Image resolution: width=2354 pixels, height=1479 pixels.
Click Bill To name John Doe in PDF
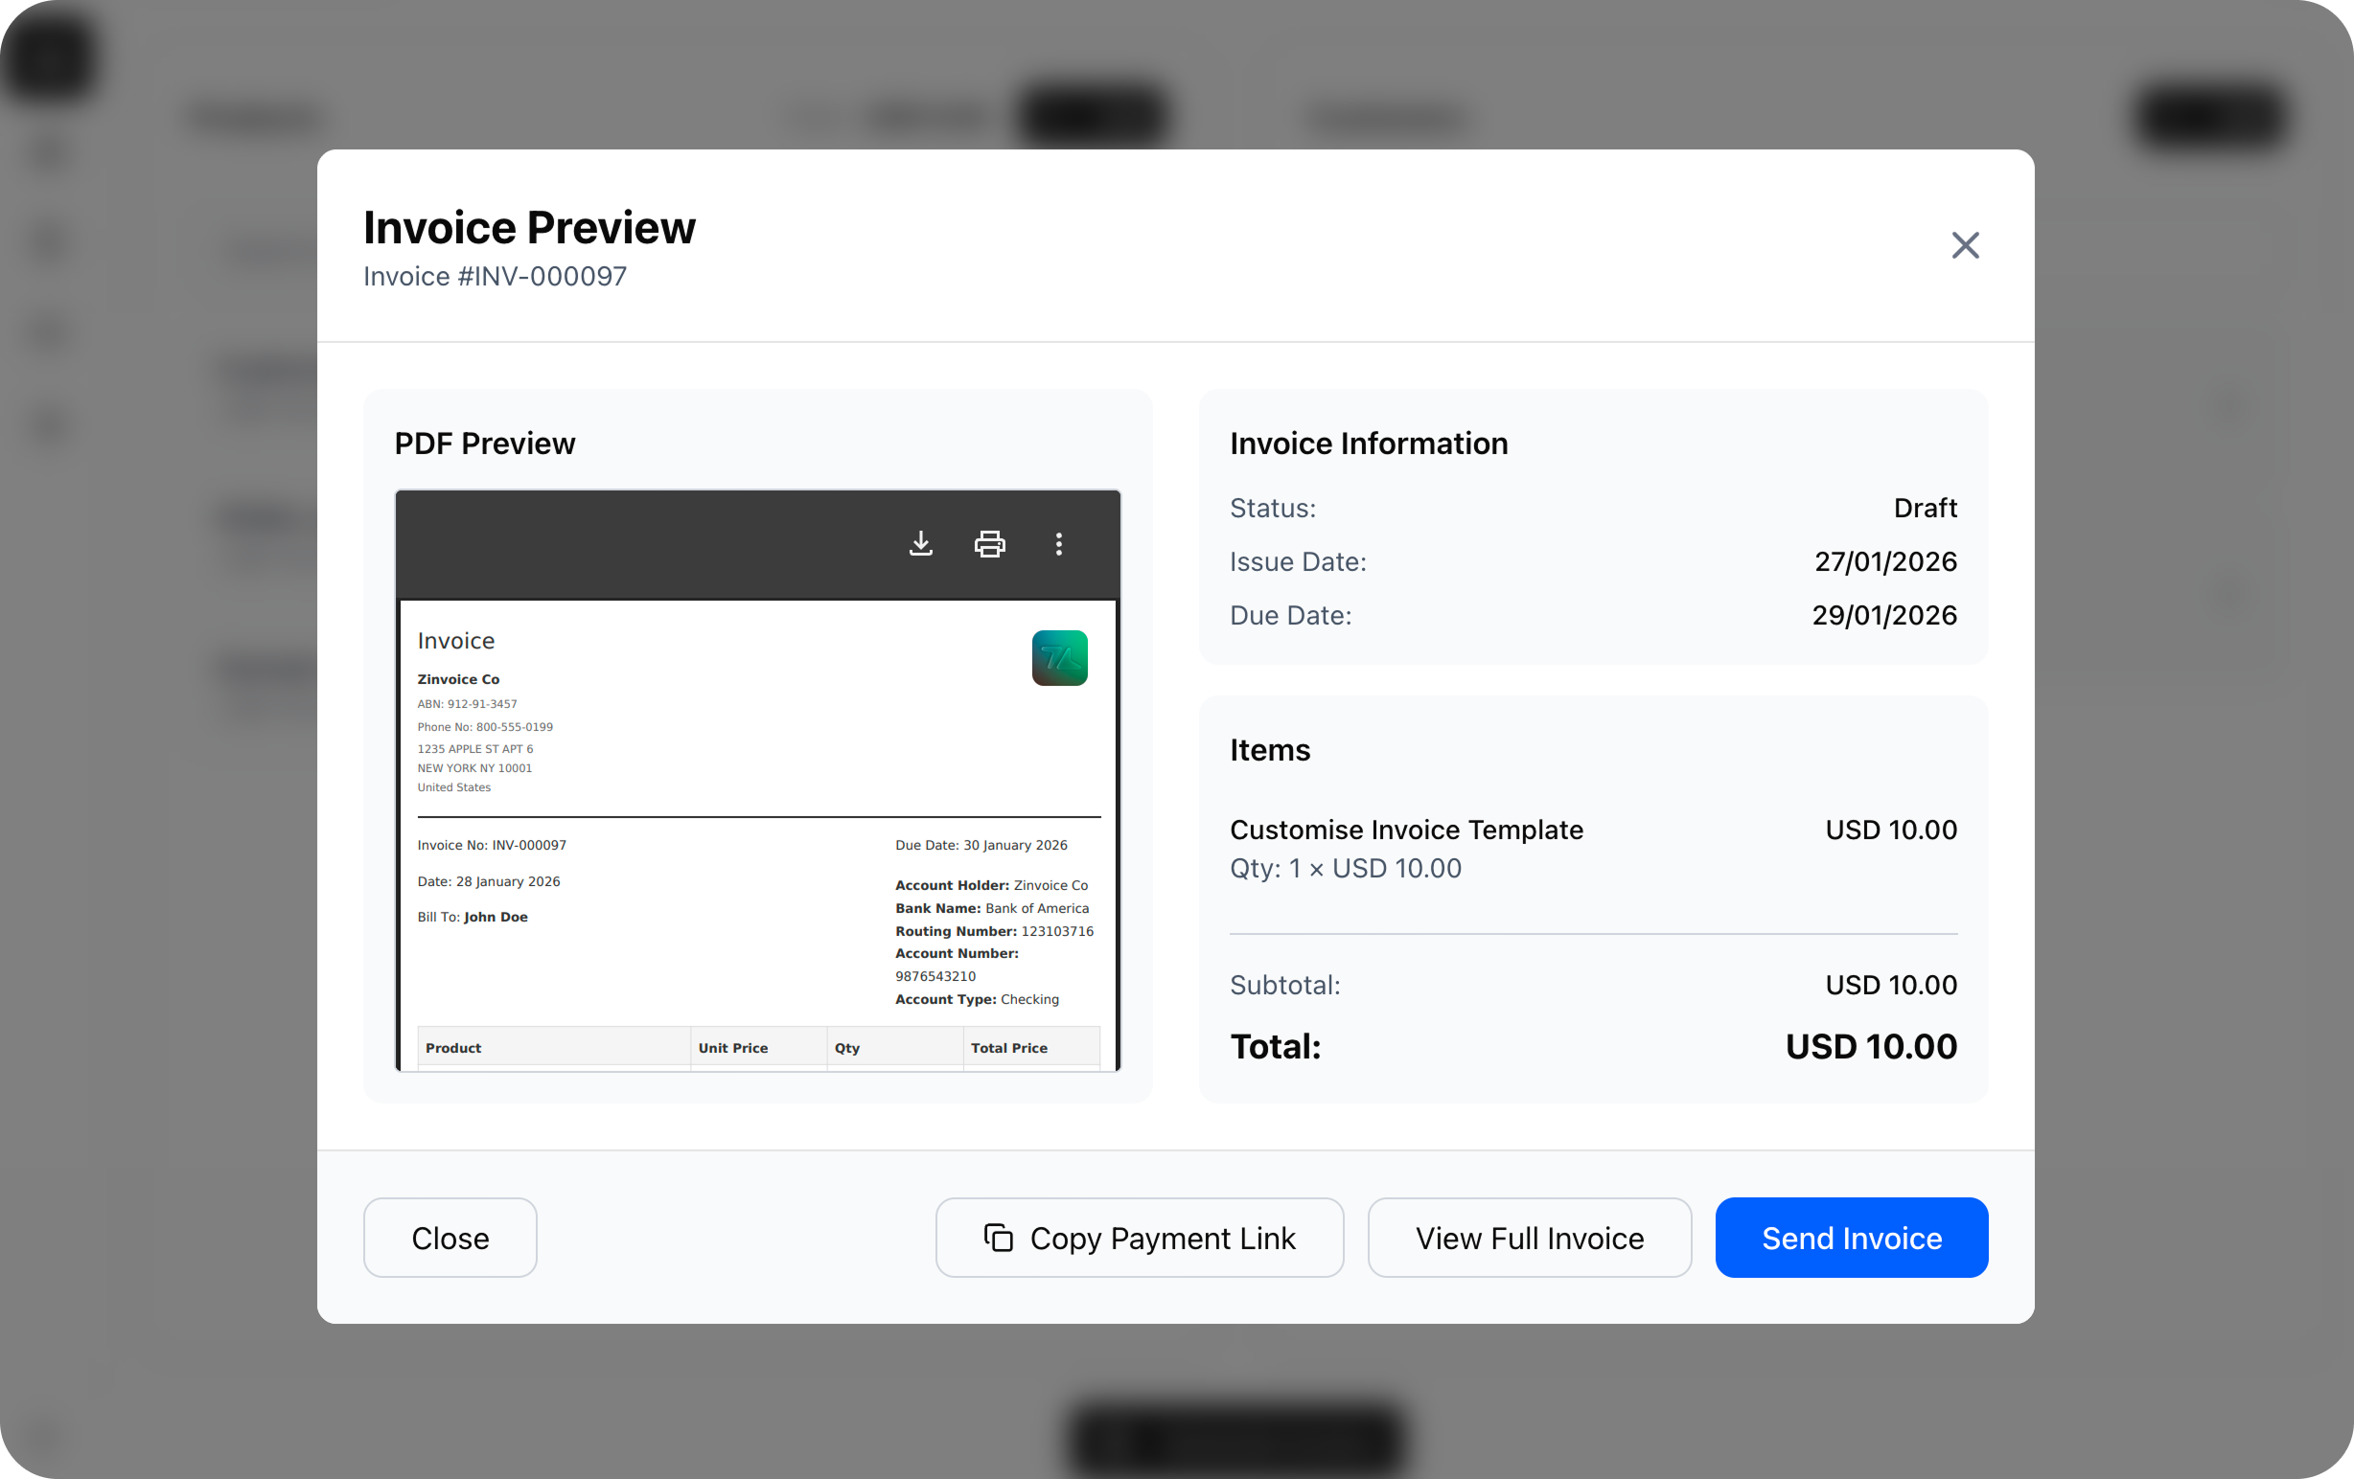495,917
